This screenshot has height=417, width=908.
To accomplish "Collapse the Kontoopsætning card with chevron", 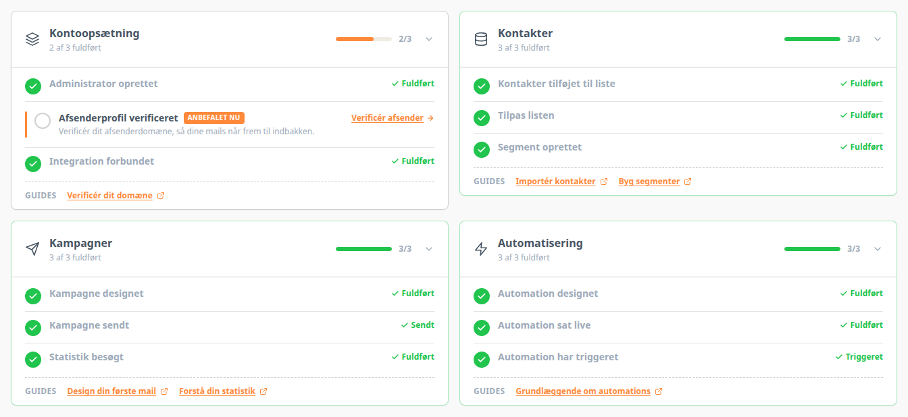I will pyautogui.click(x=429, y=39).
